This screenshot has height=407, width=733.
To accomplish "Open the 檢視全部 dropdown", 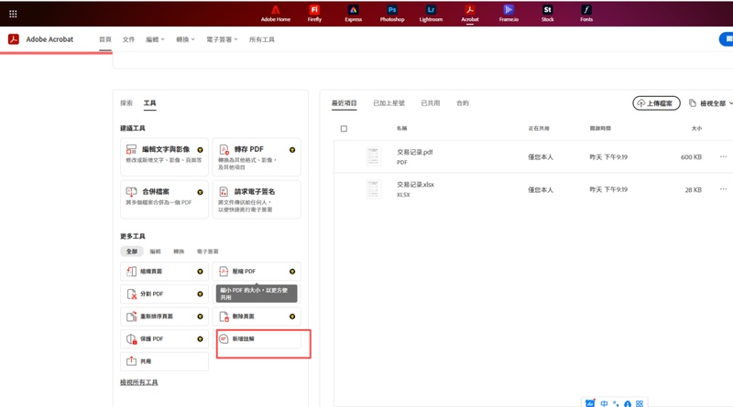I will [711, 103].
